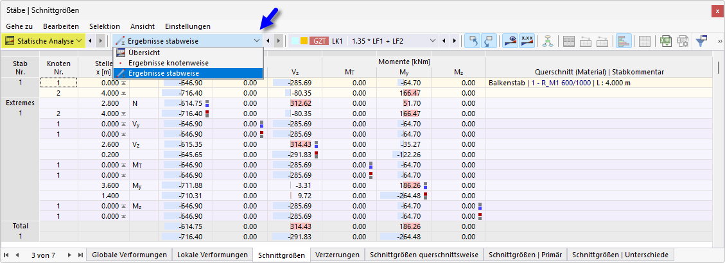Screen dimensions: 725x263
Task: Click the Momente [kNm] group header
Action: (x=404, y=62)
